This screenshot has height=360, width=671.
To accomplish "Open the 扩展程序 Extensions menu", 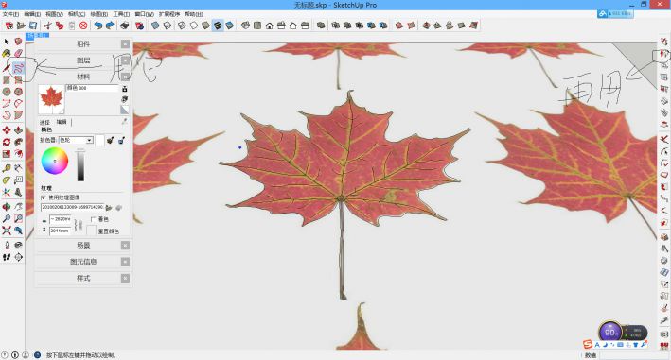I will click(169, 14).
